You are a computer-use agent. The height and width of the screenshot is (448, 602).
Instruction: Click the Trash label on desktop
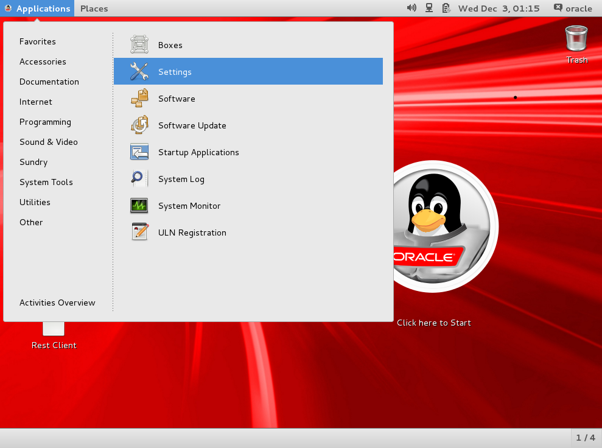point(576,60)
